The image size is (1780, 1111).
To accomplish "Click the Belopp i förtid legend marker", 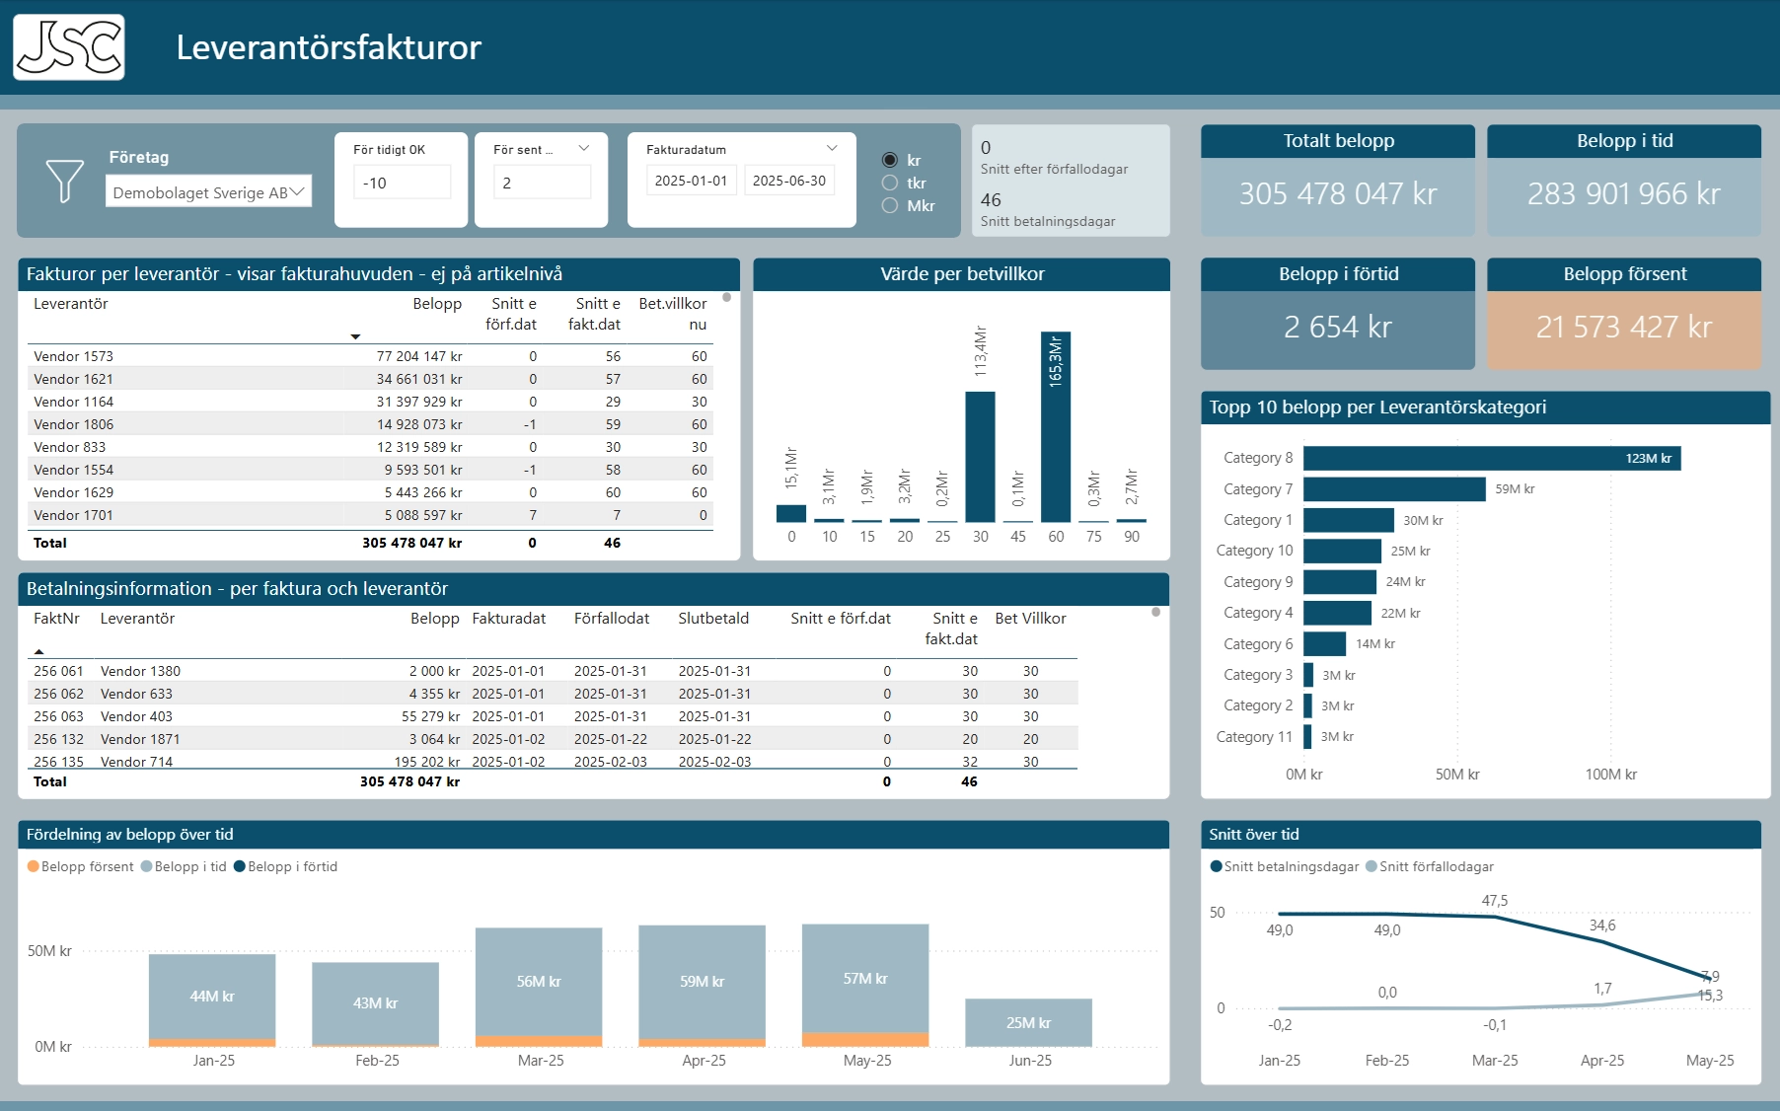I will (240, 866).
